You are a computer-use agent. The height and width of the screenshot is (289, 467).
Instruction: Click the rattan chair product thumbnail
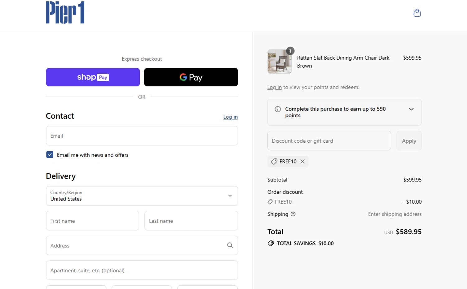click(279, 62)
